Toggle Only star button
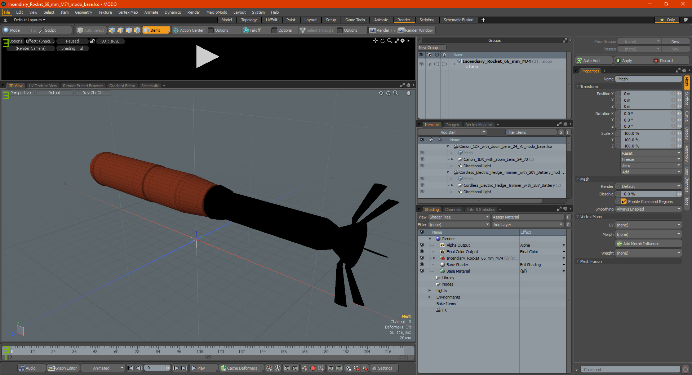 667,20
